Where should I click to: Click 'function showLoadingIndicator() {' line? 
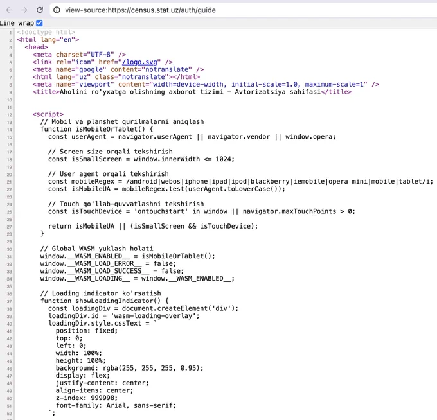104,301
